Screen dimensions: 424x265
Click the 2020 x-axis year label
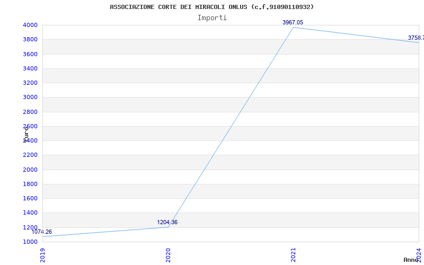click(168, 255)
